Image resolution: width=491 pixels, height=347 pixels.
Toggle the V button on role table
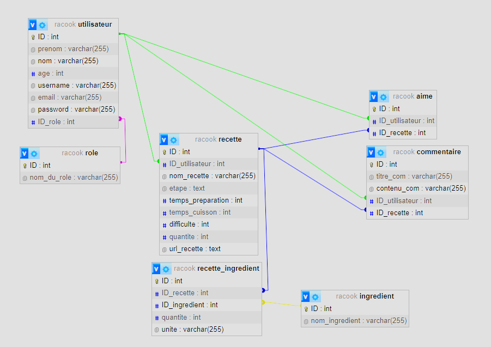pos(25,154)
